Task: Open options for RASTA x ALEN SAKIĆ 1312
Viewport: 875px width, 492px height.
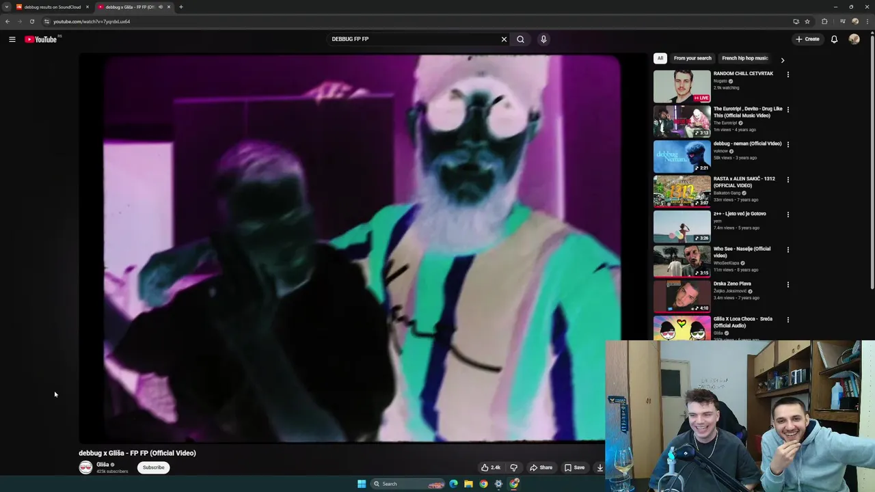Action: [x=788, y=179]
